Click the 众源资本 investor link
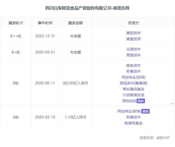 (x=133, y=49)
